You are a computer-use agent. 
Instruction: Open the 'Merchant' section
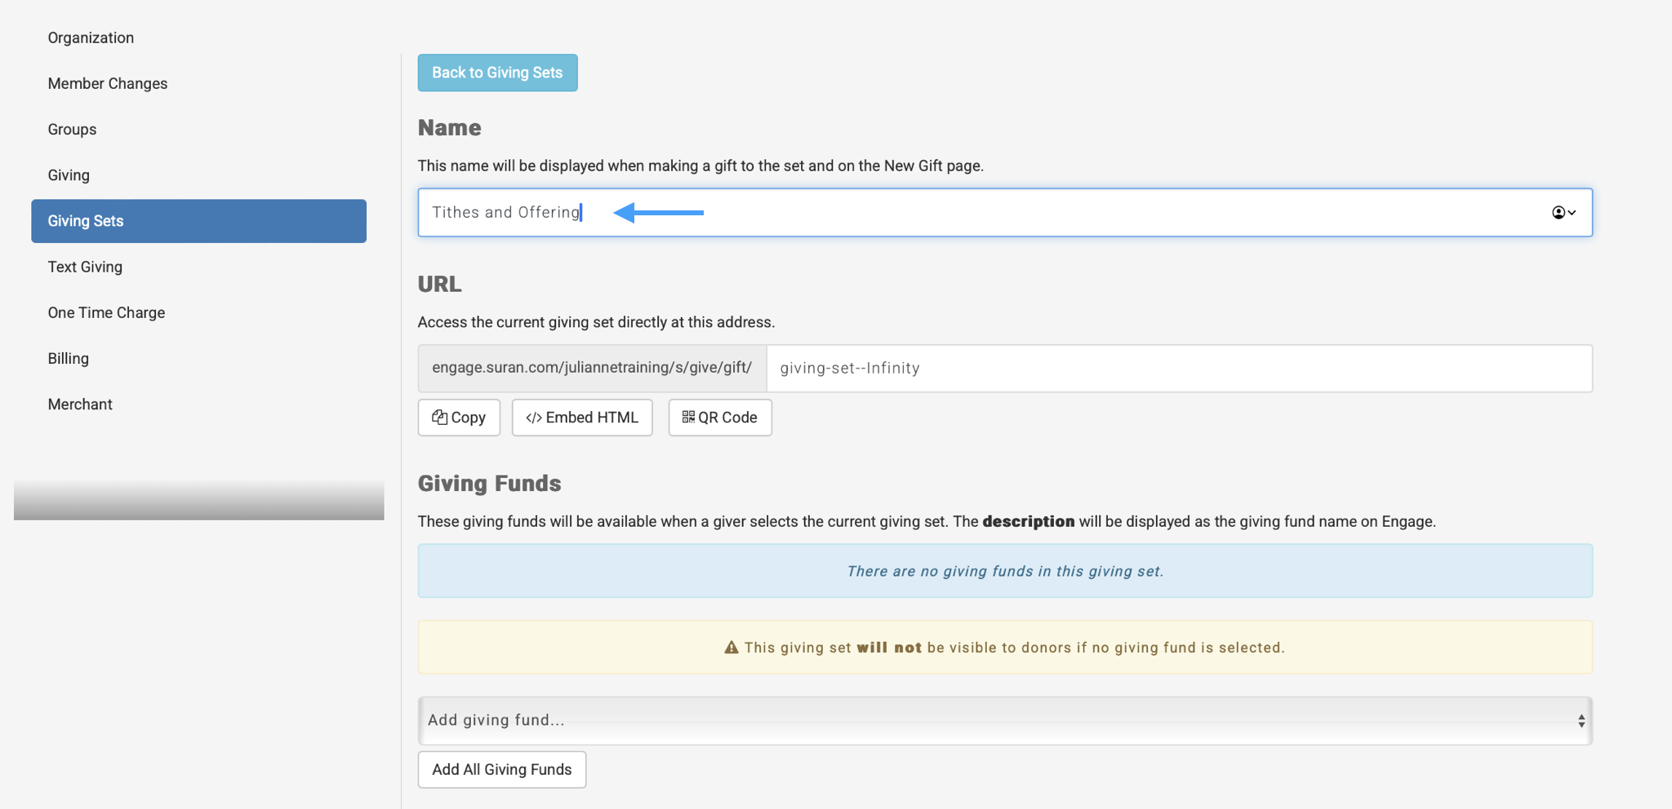(x=79, y=404)
